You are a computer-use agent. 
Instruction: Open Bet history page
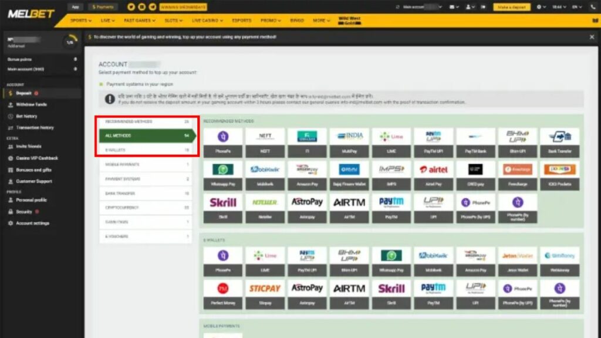tap(26, 116)
